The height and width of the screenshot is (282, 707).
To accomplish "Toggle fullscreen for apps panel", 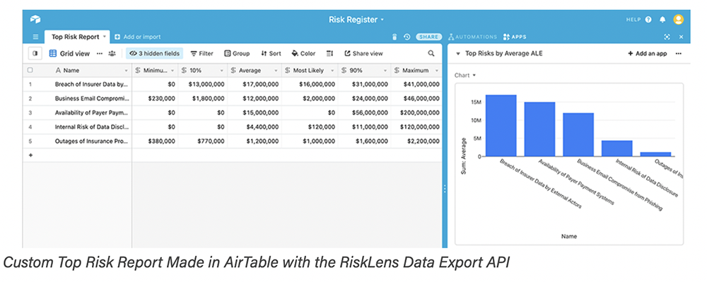I will click(667, 37).
